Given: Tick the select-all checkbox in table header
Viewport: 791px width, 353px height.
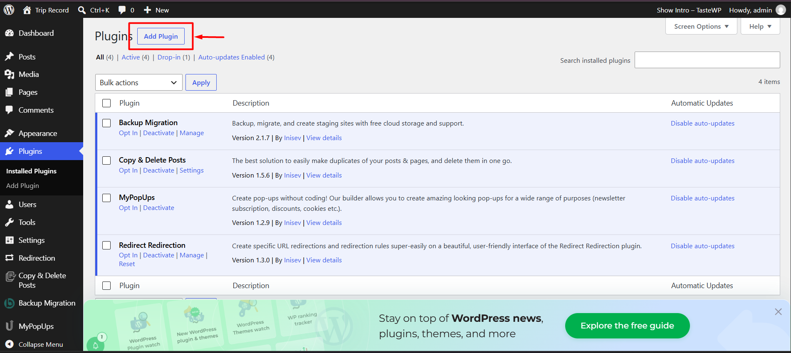Looking at the screenshot, I should (x=106, y=103).
